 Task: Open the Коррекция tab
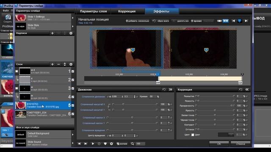[127, 11]
